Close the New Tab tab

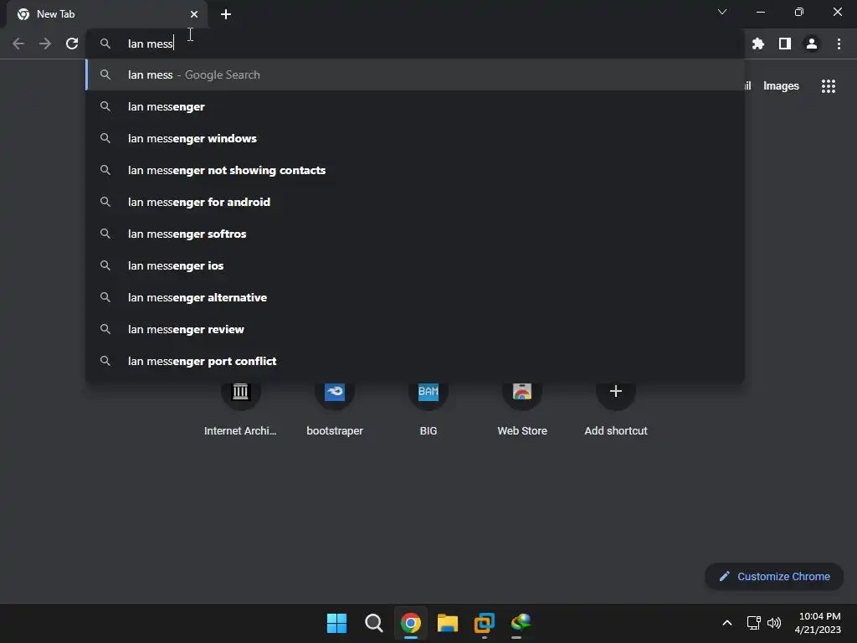194,14
